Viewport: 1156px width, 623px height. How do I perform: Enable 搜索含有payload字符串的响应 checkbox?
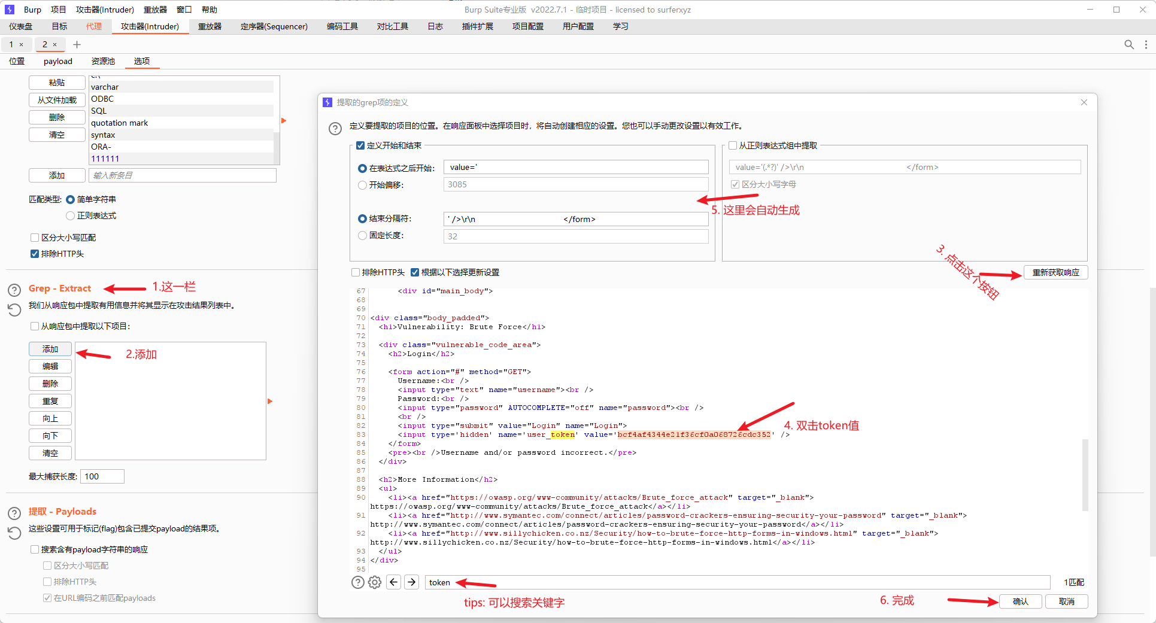point(35,549)
